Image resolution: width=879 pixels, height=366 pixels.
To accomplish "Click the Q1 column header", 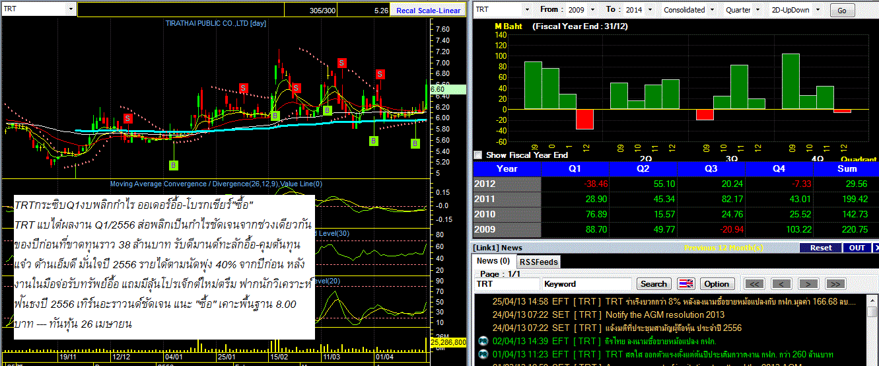I will (575, 168).
